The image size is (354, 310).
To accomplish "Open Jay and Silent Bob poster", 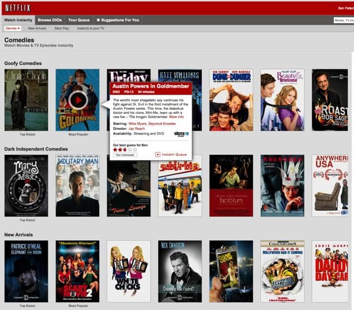I will coord(283,272).
